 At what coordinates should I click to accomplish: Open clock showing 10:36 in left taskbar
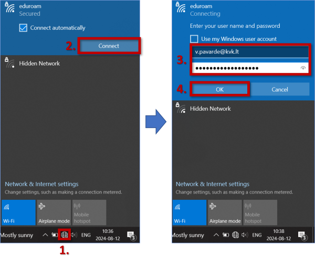click(108, 235)
